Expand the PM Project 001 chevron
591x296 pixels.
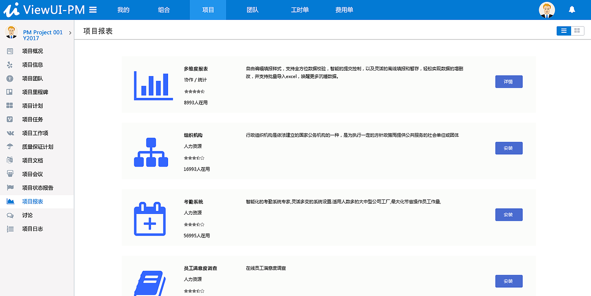pos(70,32)
